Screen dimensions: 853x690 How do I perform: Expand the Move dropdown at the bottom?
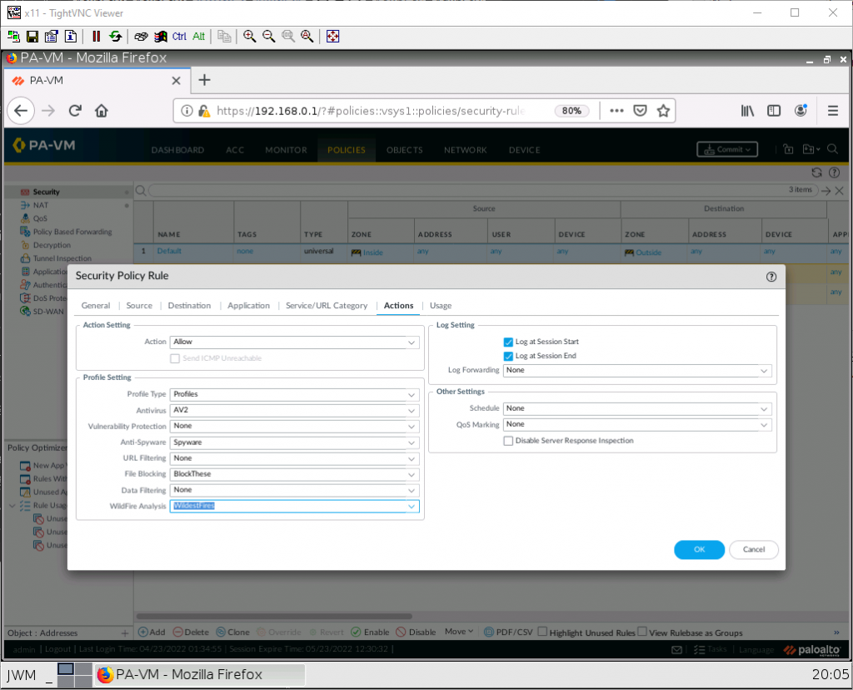[457, 632]
